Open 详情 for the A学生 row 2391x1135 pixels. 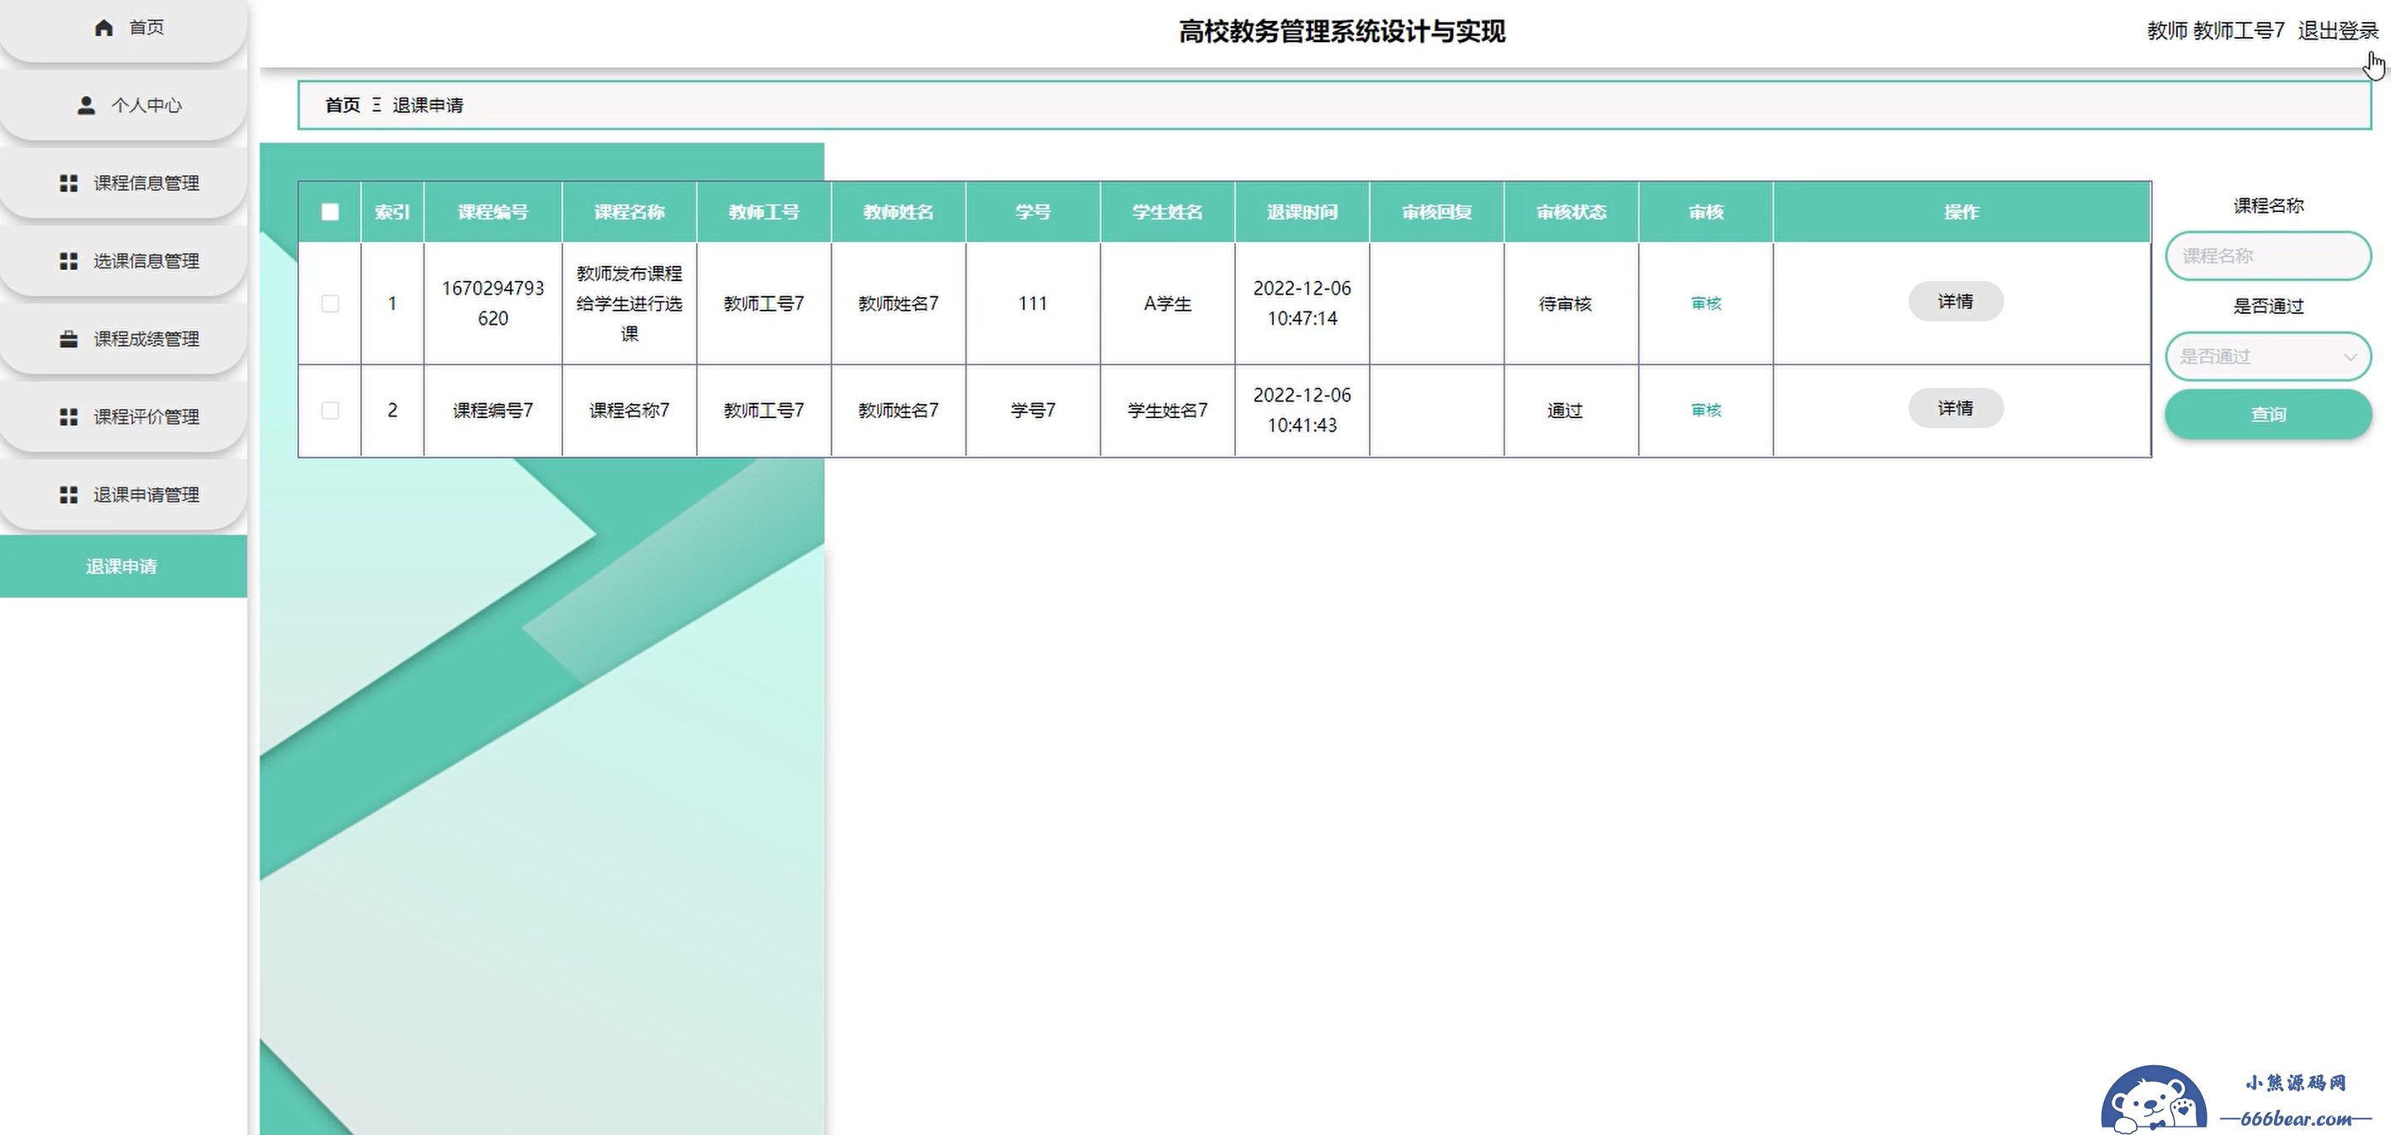tap(1956, 302)
